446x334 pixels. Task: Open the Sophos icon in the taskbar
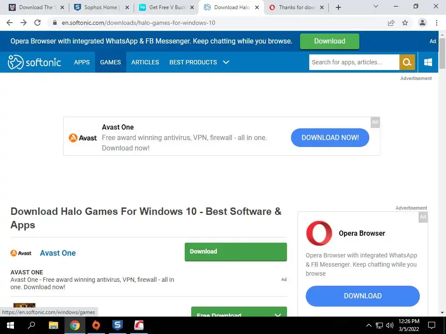118,325
